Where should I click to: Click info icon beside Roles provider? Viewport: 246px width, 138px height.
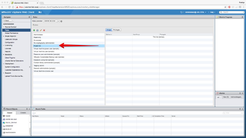(x=61, y=21)
